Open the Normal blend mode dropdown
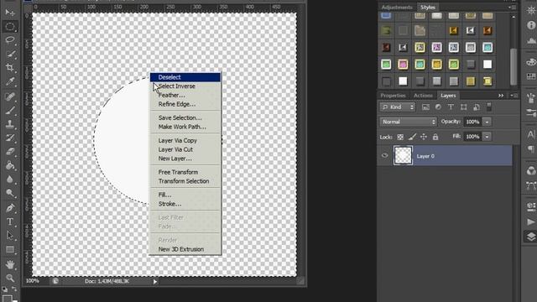Image resolution: width=537 pixels, height=302 pixels. click(x=408, y=122)
